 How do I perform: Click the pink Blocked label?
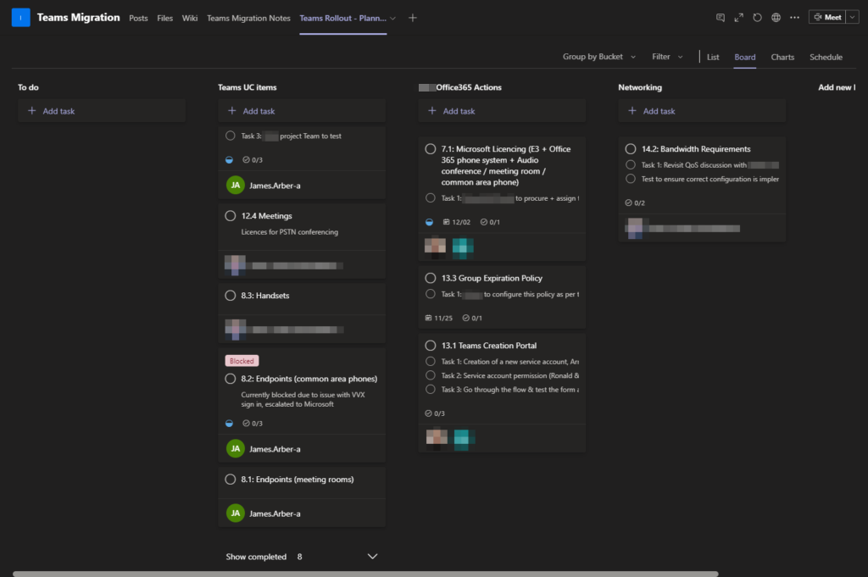(242, 361)
